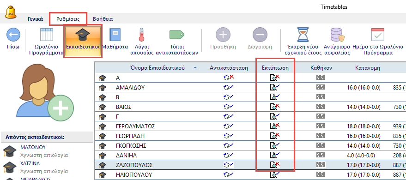Image resolution: width=406 pixels, height=180 pixels.
Task: Open Τύποι αντικαταστάσεων tag icon
Action: pyautogui.click(x=177, y=42)
